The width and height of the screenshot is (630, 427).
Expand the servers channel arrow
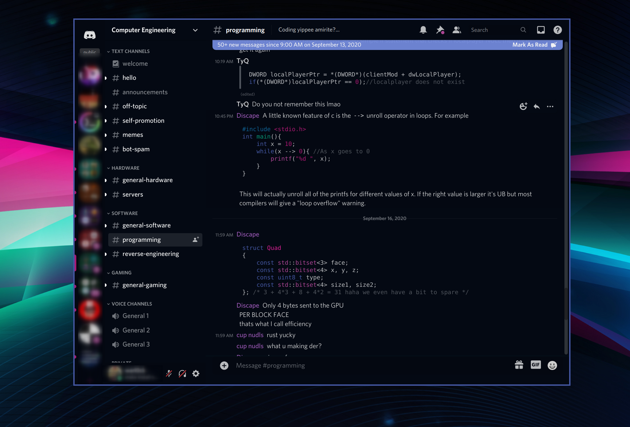106,195
